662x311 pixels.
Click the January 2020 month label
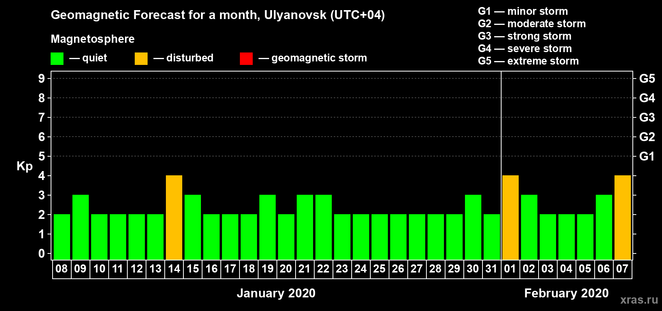click(x=276, y=293)
